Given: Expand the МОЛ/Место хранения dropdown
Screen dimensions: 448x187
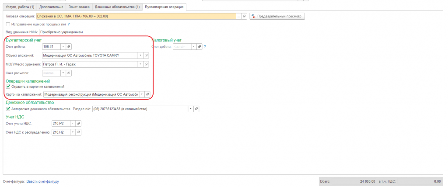Looking at the screenshot, I should point(140,64).
